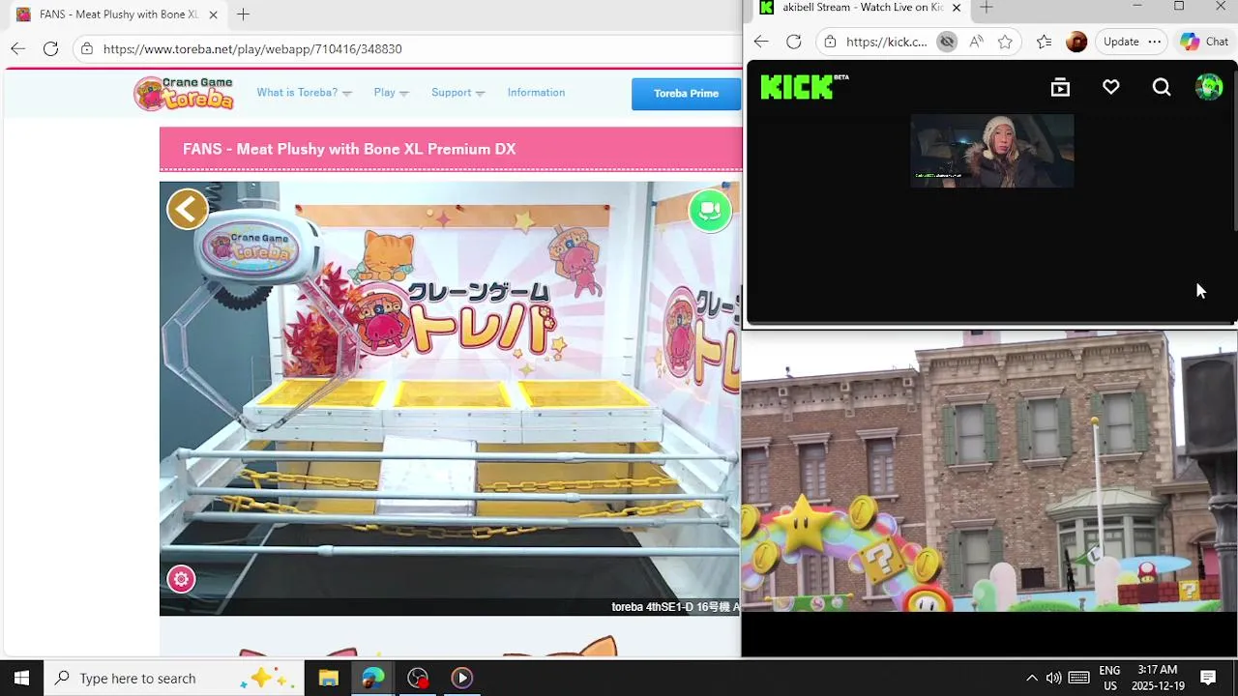Open Read aloud in the Kick address bar
This screenshot has height=696, width=1238.
point(976,42)
